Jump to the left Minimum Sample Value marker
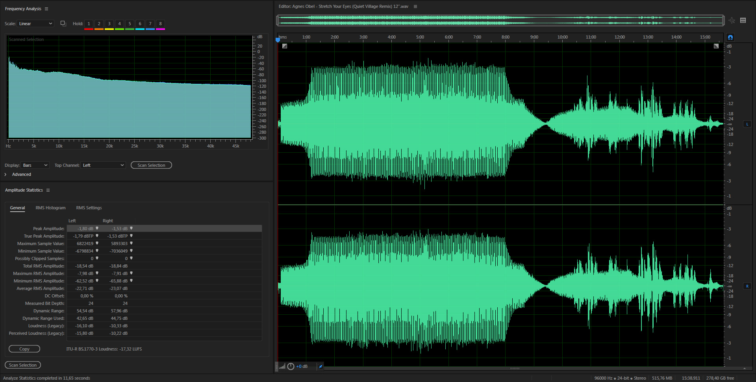The height and width of the screenshot is (382, 756). click(97, 251)
